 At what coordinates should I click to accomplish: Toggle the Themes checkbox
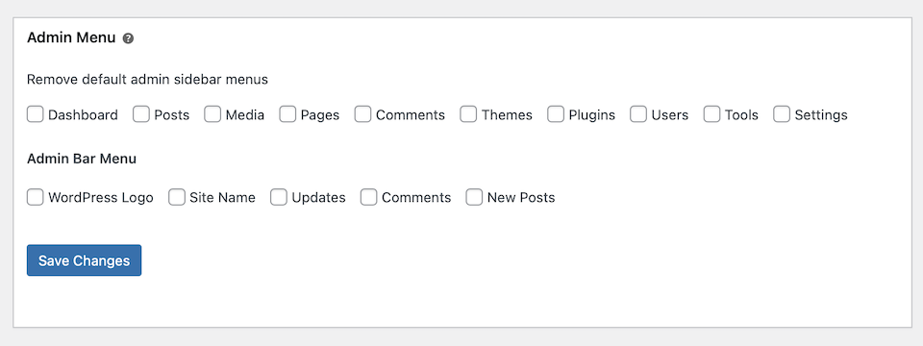[x=468, y=114]
